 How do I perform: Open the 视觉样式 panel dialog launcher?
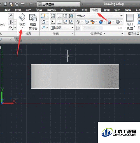pyautogui.click(x=122, y=34)
